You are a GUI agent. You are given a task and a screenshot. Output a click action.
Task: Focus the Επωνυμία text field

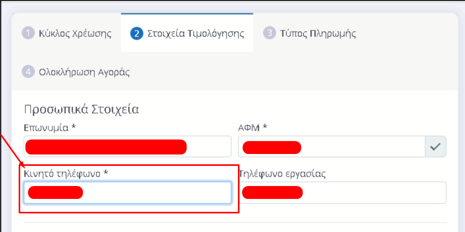click(x=207, y=147)
